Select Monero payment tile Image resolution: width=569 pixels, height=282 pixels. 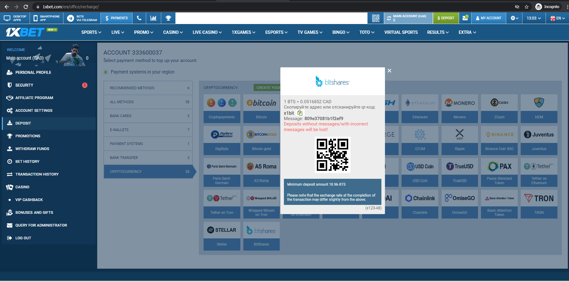pos(460,109)
